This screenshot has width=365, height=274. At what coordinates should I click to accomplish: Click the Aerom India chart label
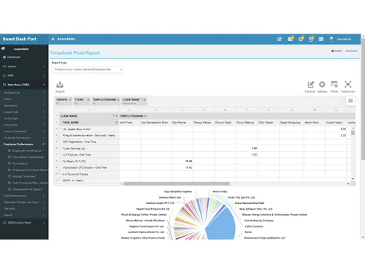220,191
